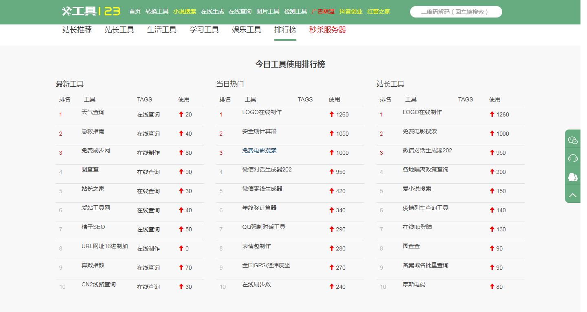Screen dimensions: 587x312
Task: Click 检测工具 in the top navigation
Action: 296,12
